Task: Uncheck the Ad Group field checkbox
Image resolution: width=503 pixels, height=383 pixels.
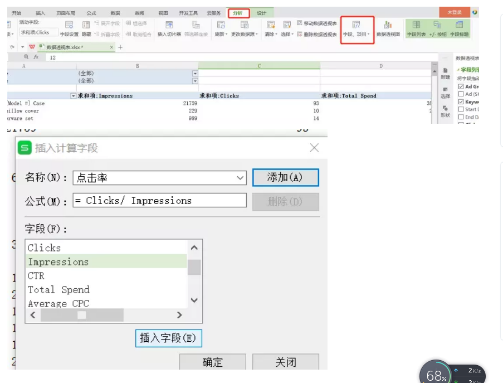Action: tap(461, 87)
